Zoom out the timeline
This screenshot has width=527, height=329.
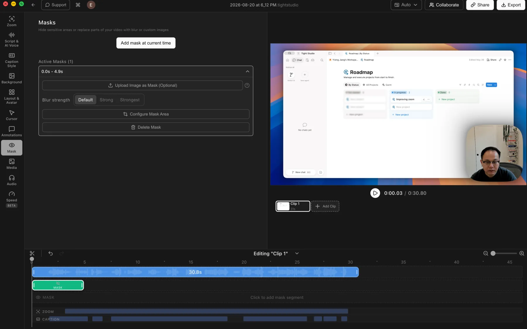tap(485, 253)
